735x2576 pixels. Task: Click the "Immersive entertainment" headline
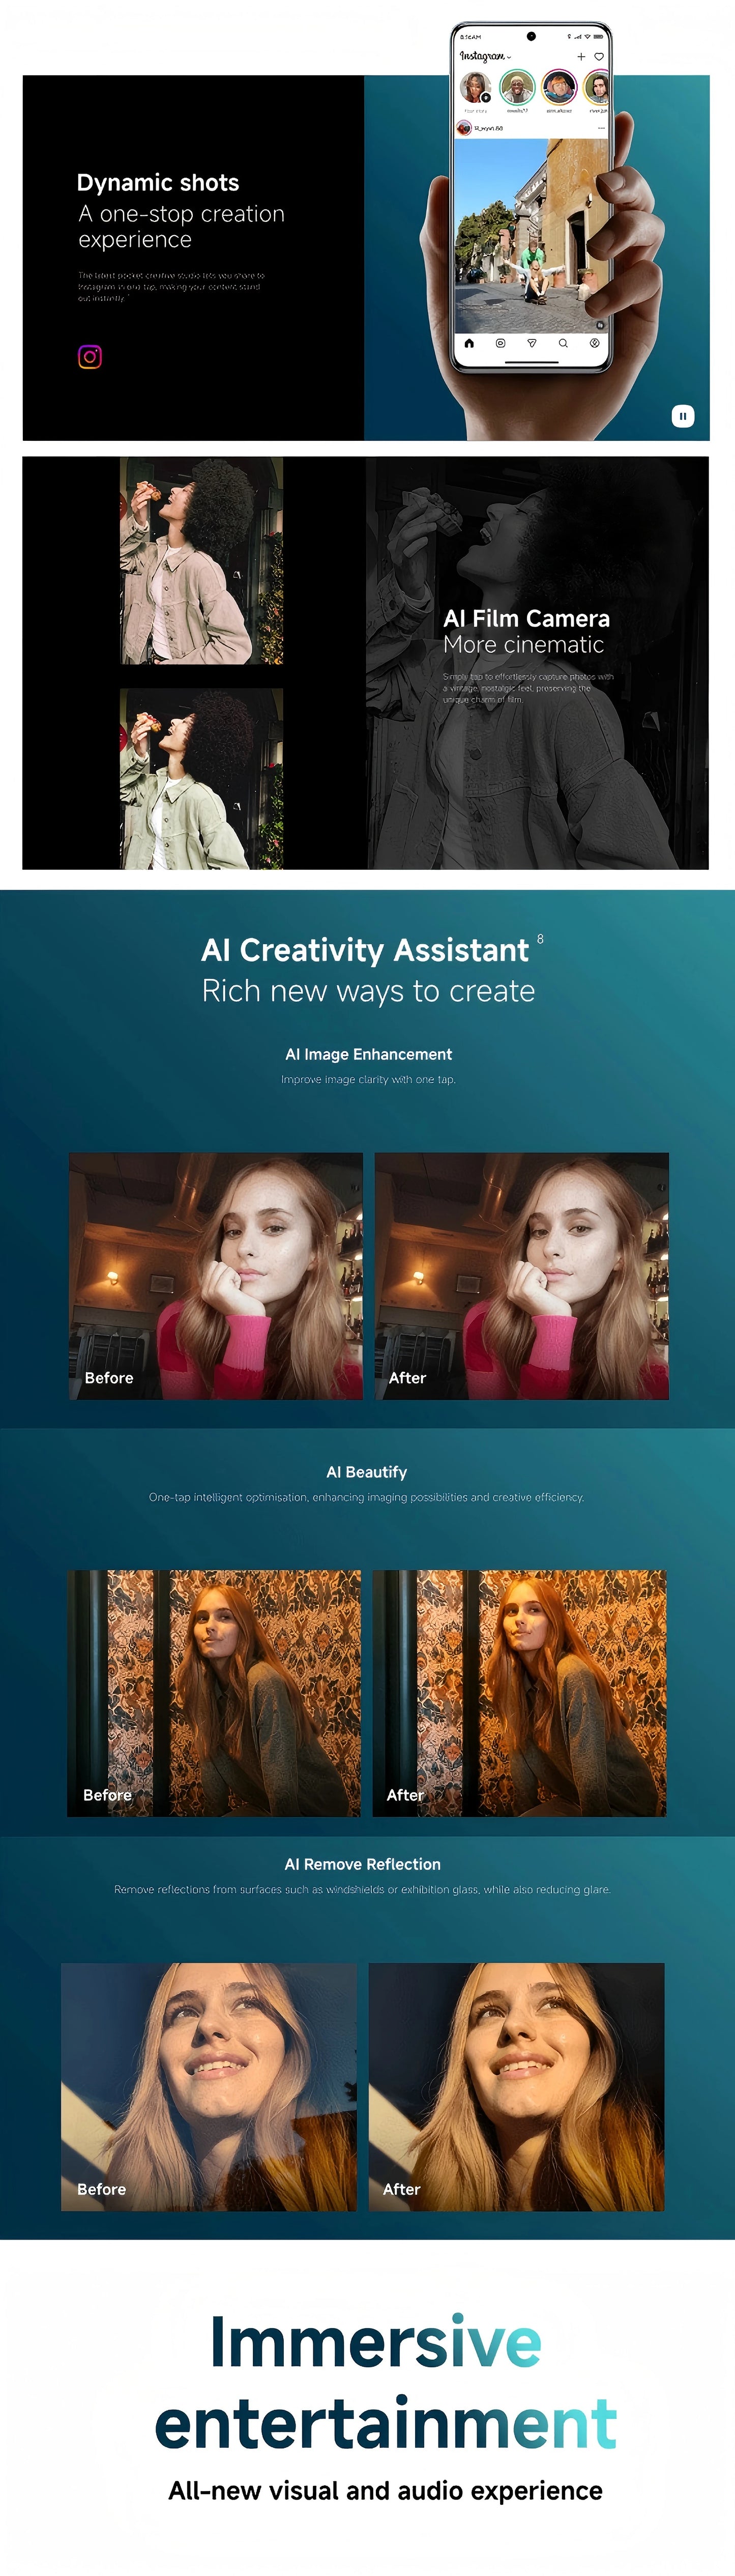[x=385, y=2382]
